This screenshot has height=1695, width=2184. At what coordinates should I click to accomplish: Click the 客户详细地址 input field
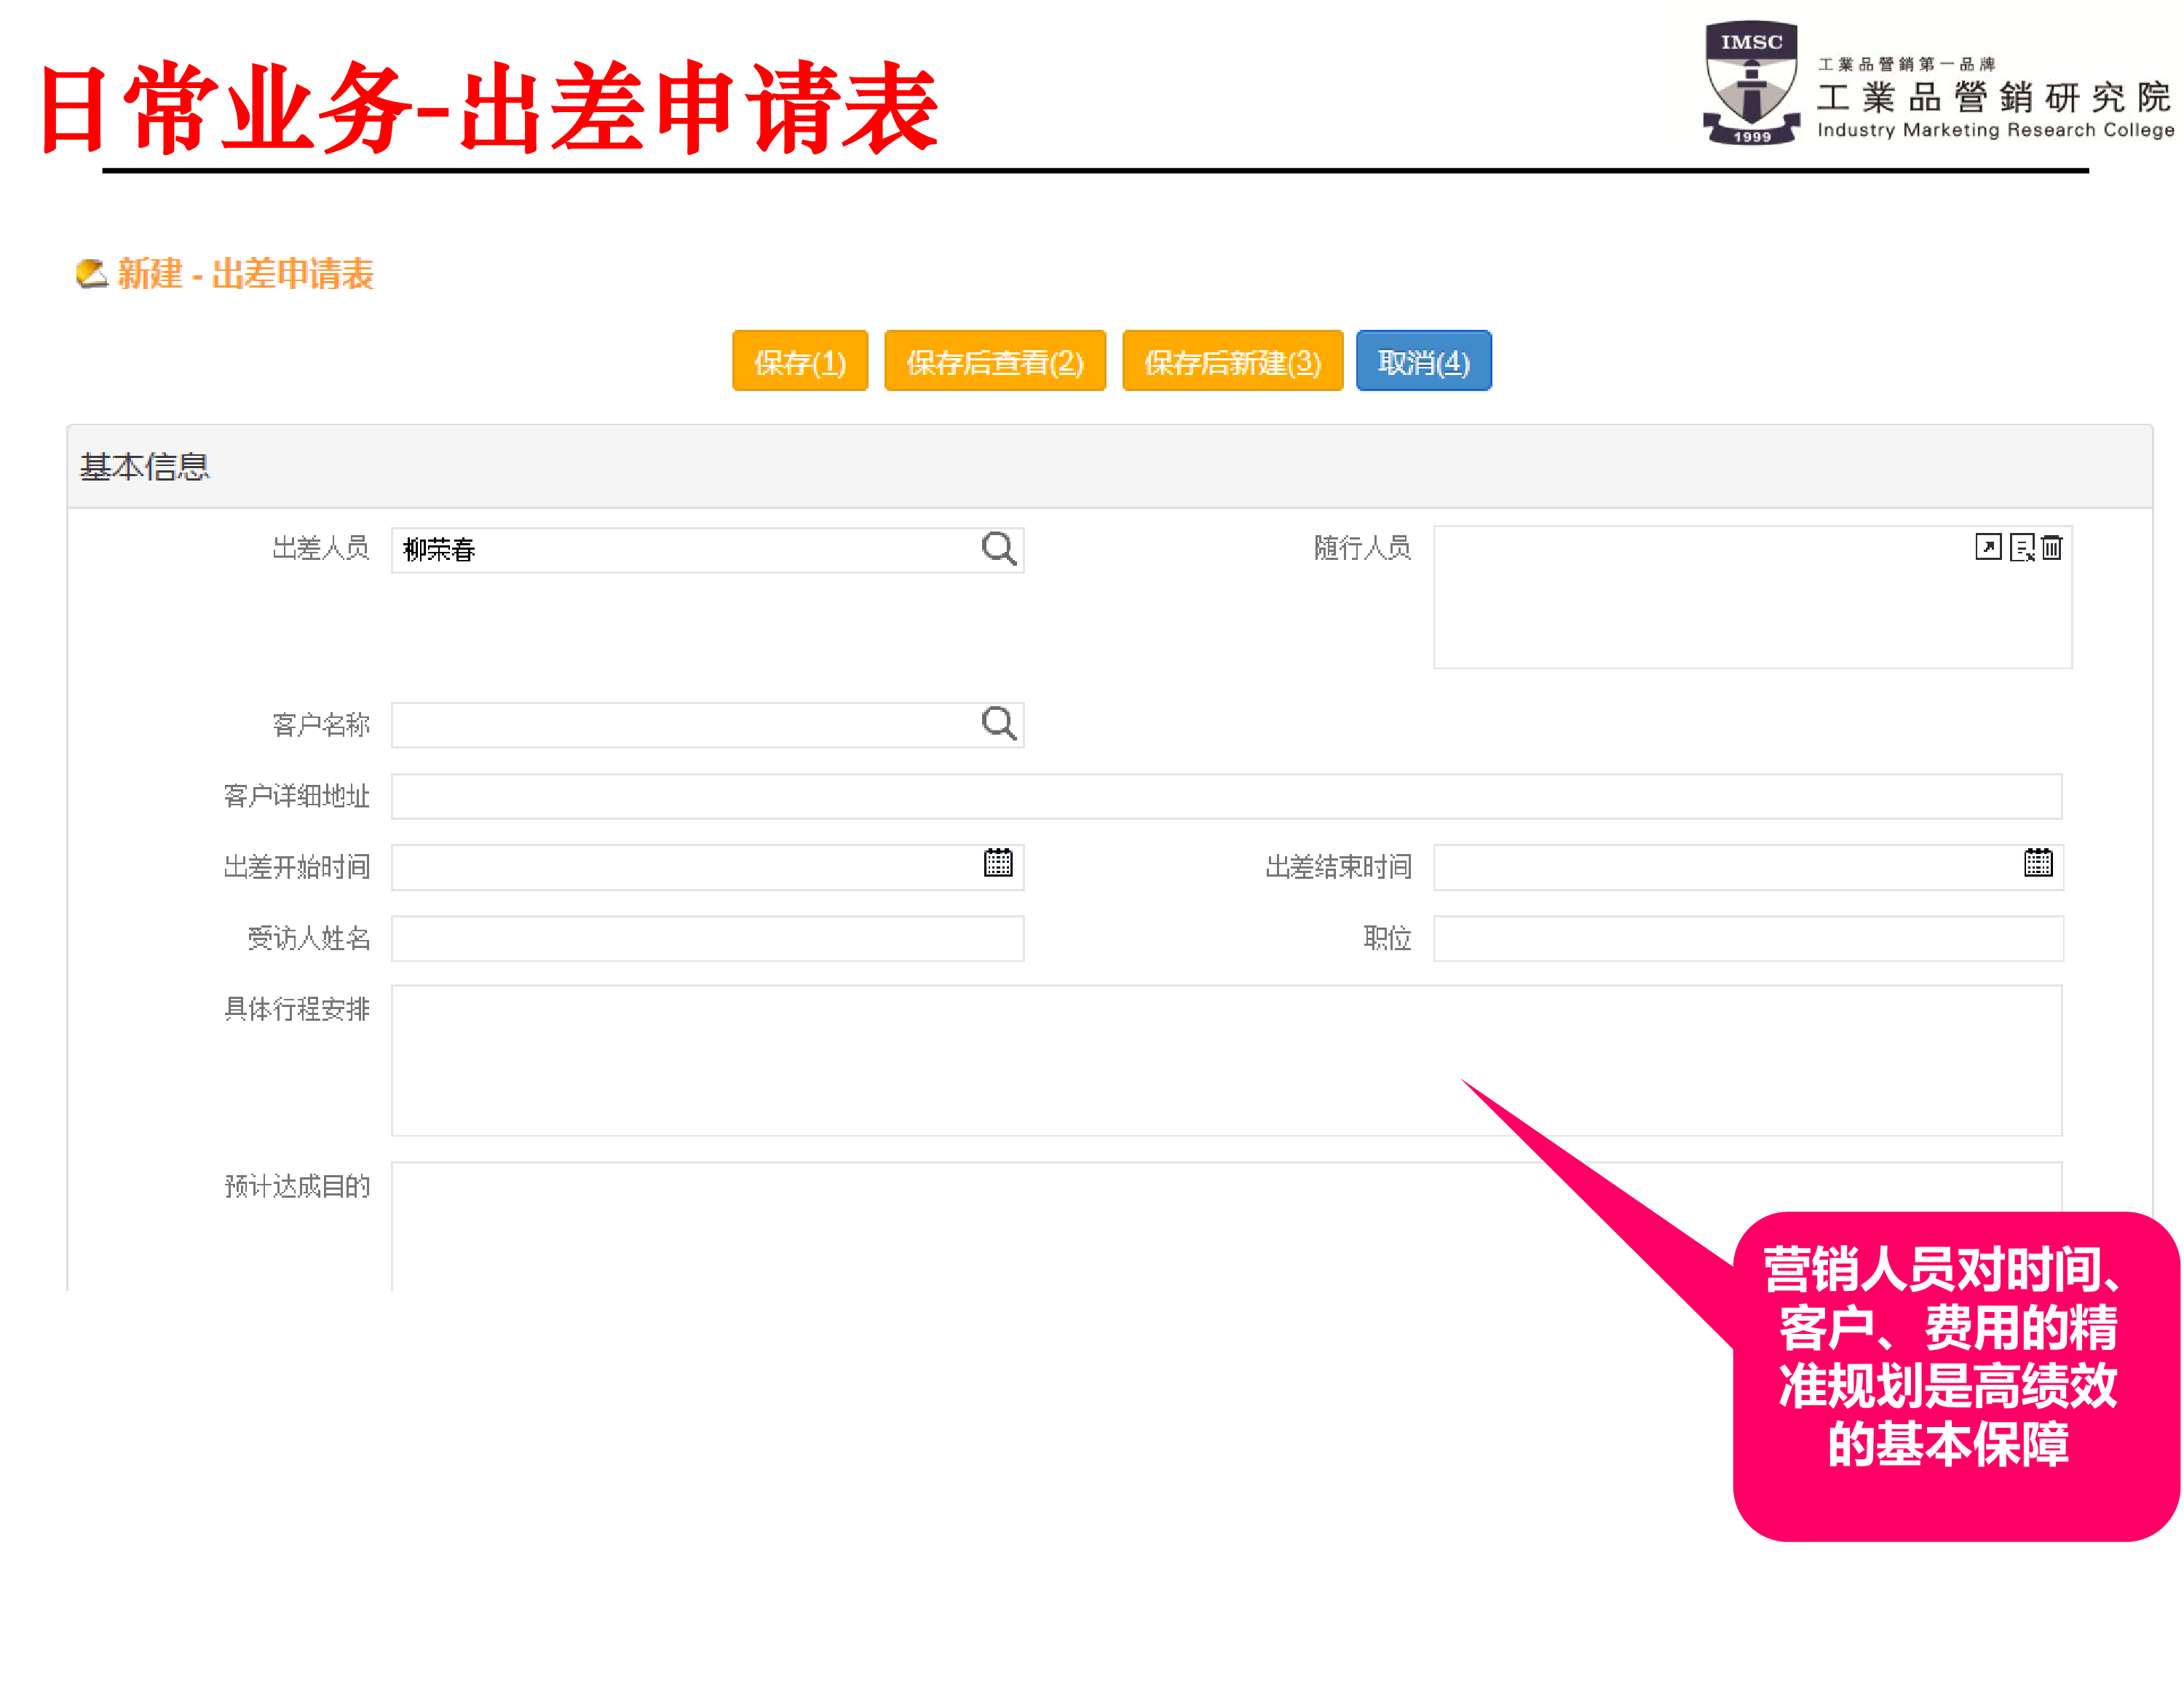[1225, 796]
